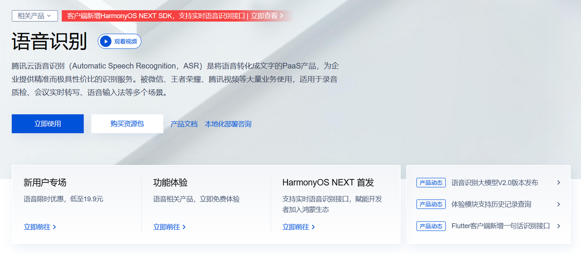The height and width of the screenshot is (260, 581).
Task: Click the 功能体验 card title
Action: 170,183
